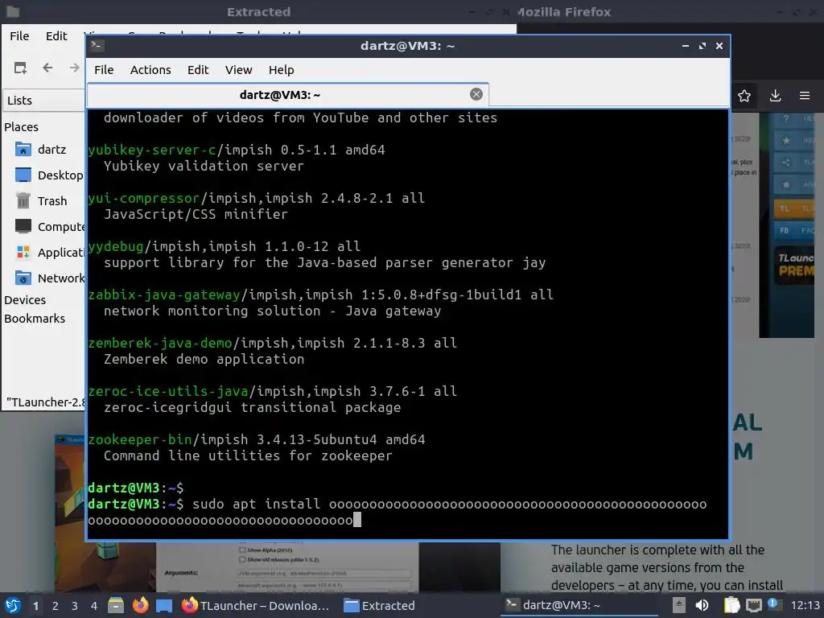Click the sudo apt install command line
The width and height of the screenshot is (824, 618).
pyautogui.click(x=398, y=512)
